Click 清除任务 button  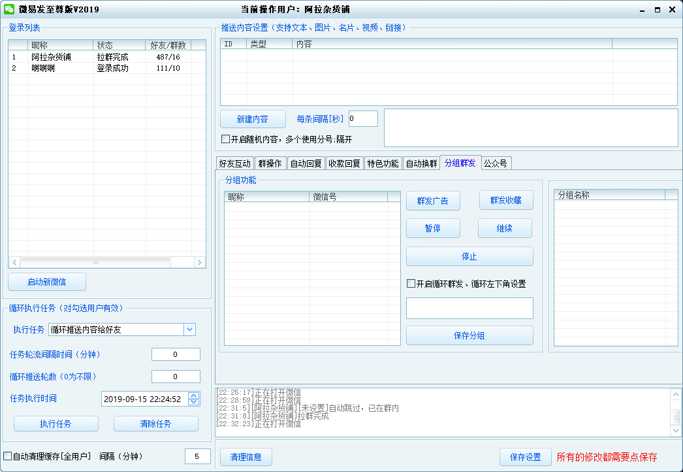pyautogui.click(x=155, y=424)
